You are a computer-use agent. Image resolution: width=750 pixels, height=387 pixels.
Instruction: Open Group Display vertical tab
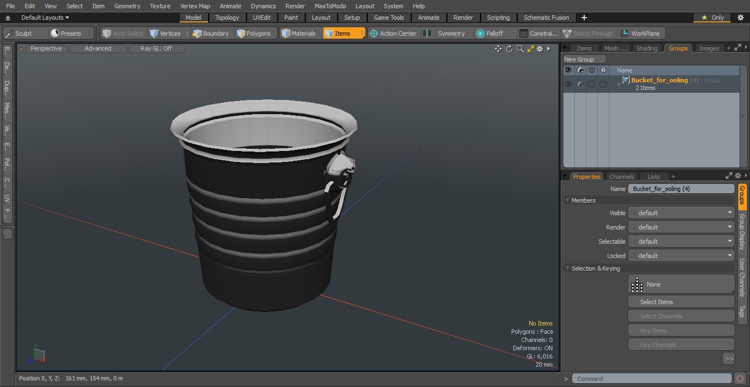[x=742, y=232]
